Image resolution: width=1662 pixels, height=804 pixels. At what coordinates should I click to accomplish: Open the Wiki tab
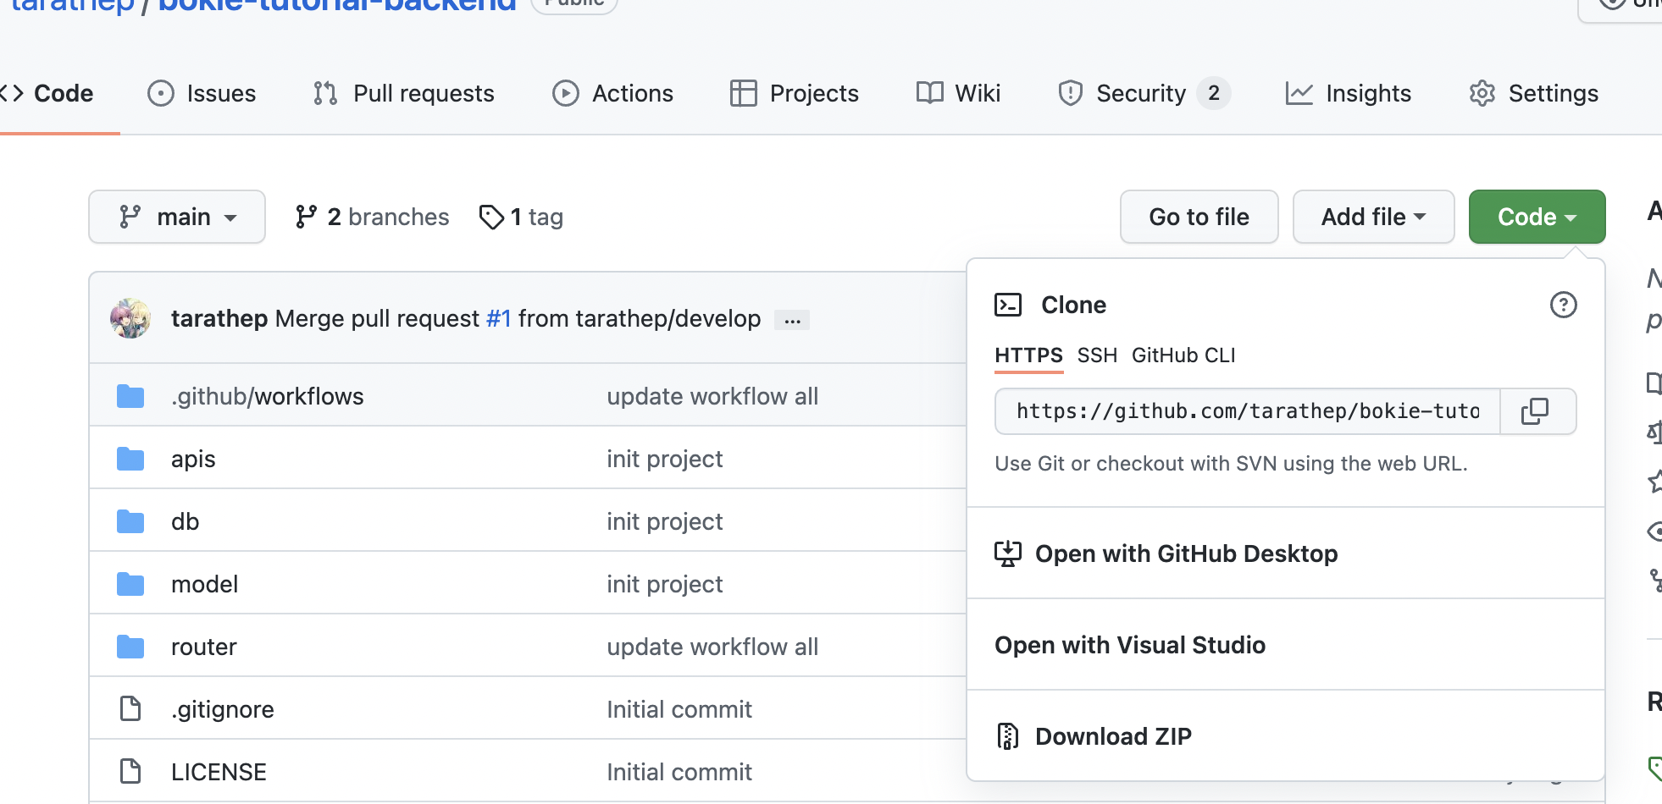click(958, 93)
